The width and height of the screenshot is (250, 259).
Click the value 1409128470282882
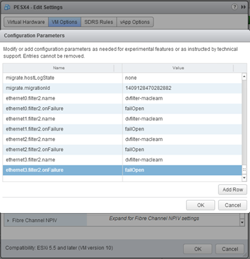coord(182,88)
